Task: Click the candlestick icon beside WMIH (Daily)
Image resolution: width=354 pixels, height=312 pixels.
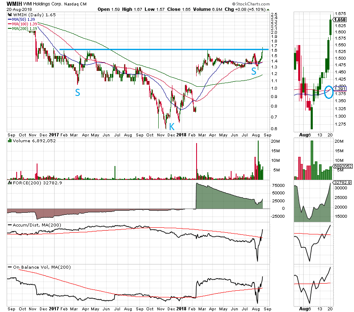Action: [10, 15]
